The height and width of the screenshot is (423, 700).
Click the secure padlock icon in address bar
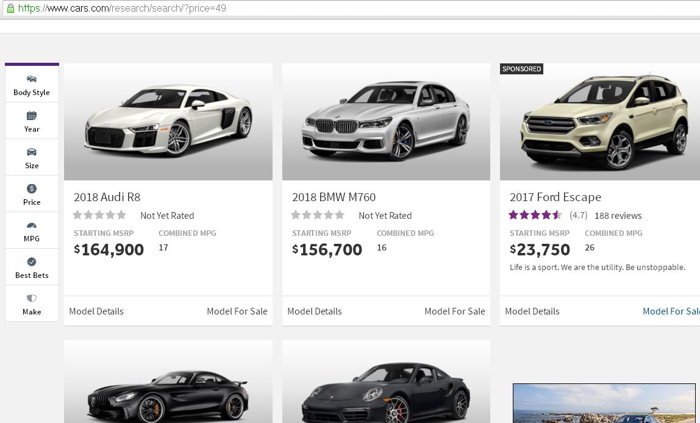coord(10,8)
